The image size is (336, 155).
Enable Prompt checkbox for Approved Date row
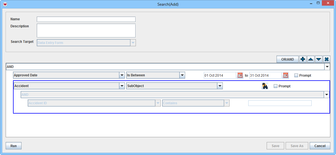[296, 76]
